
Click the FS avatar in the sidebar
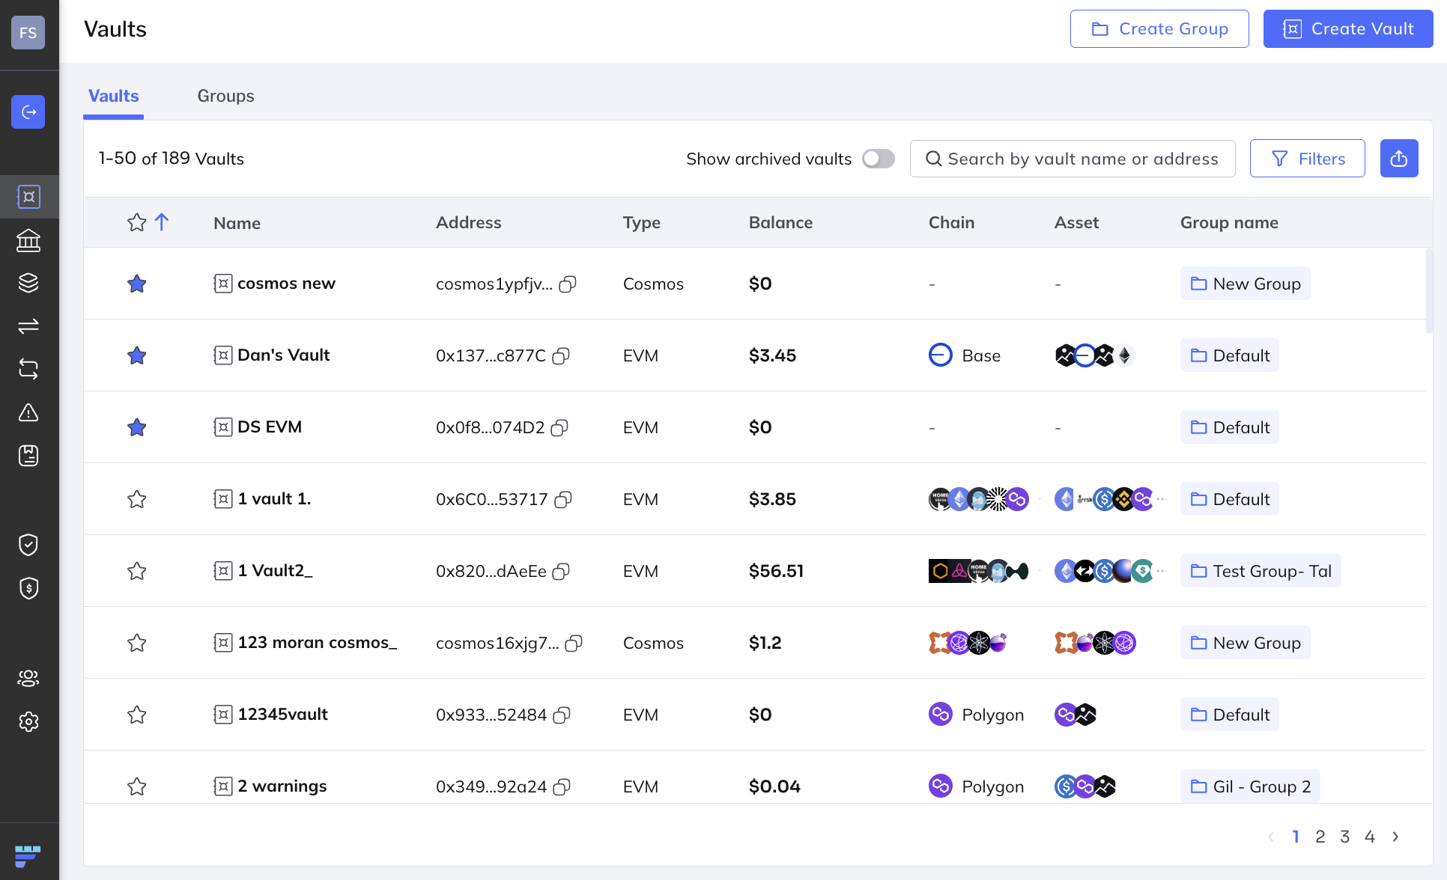pyautogui.click(x=28, y=33)
